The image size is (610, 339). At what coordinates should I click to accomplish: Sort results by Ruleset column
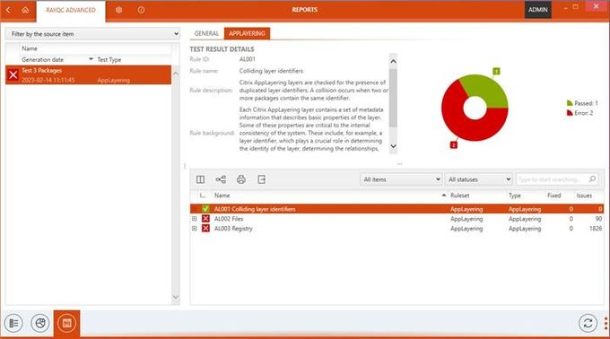click(460, 196)
